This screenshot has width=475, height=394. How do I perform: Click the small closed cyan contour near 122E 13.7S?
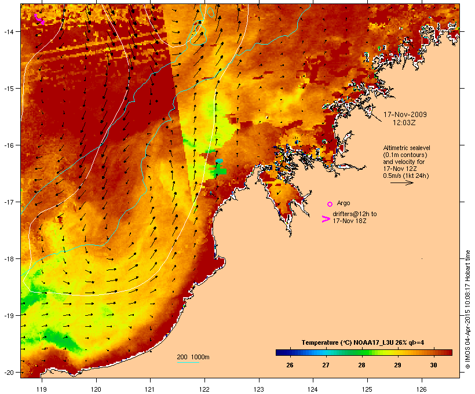pyautogui.click(x=210, y=12)
